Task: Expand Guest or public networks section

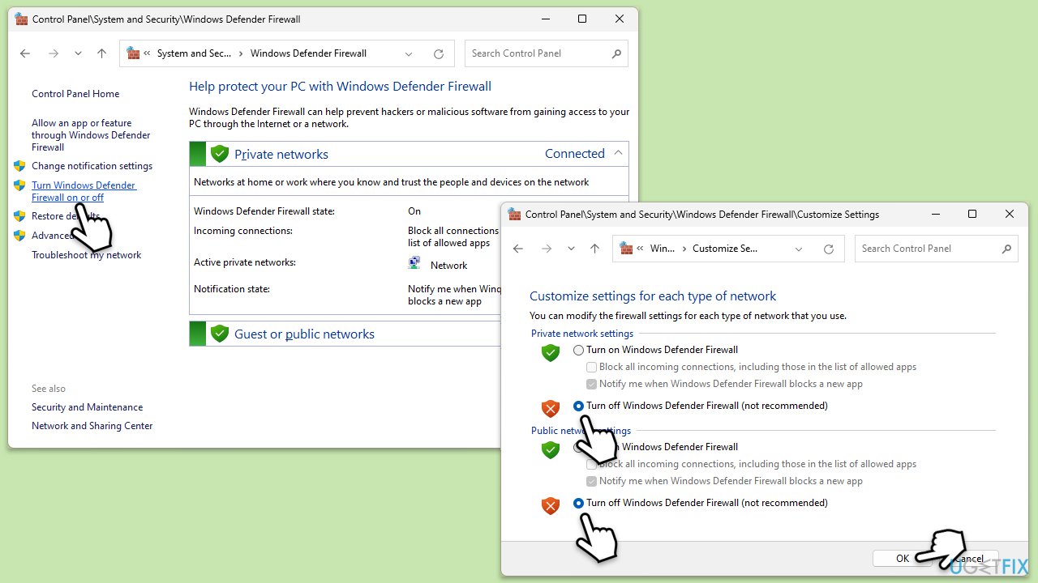Action: 304,334
